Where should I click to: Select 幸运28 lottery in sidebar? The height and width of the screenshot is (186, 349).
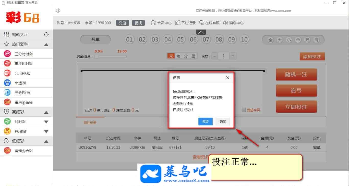pos(20,83)
